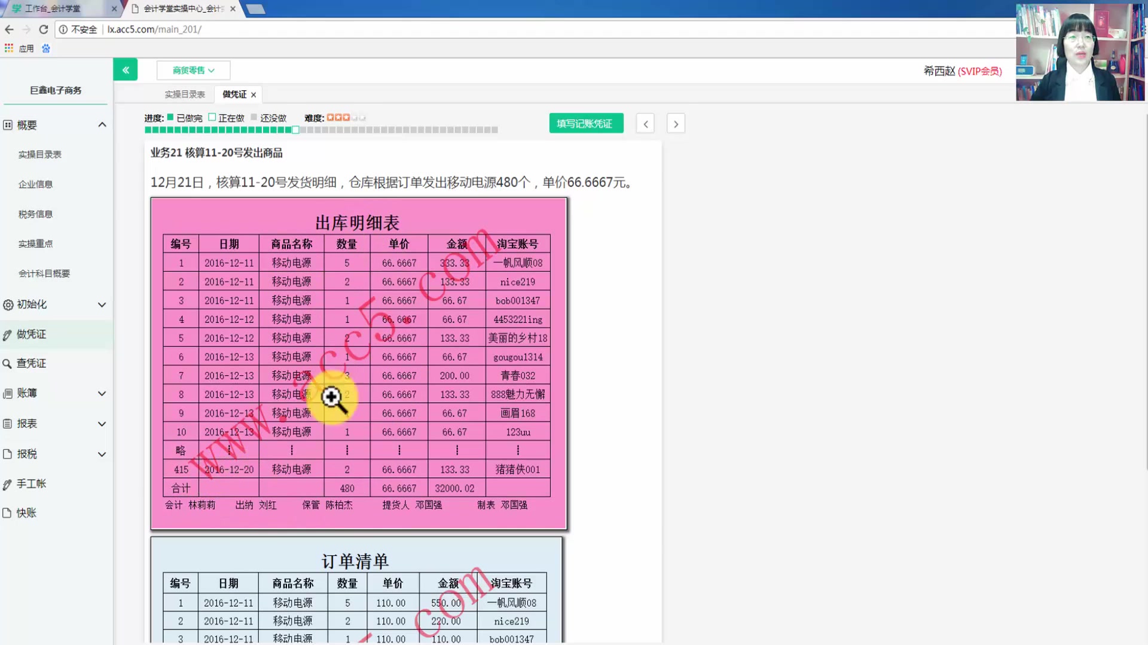Click the 巨鑫电子商务 company title

56,90
